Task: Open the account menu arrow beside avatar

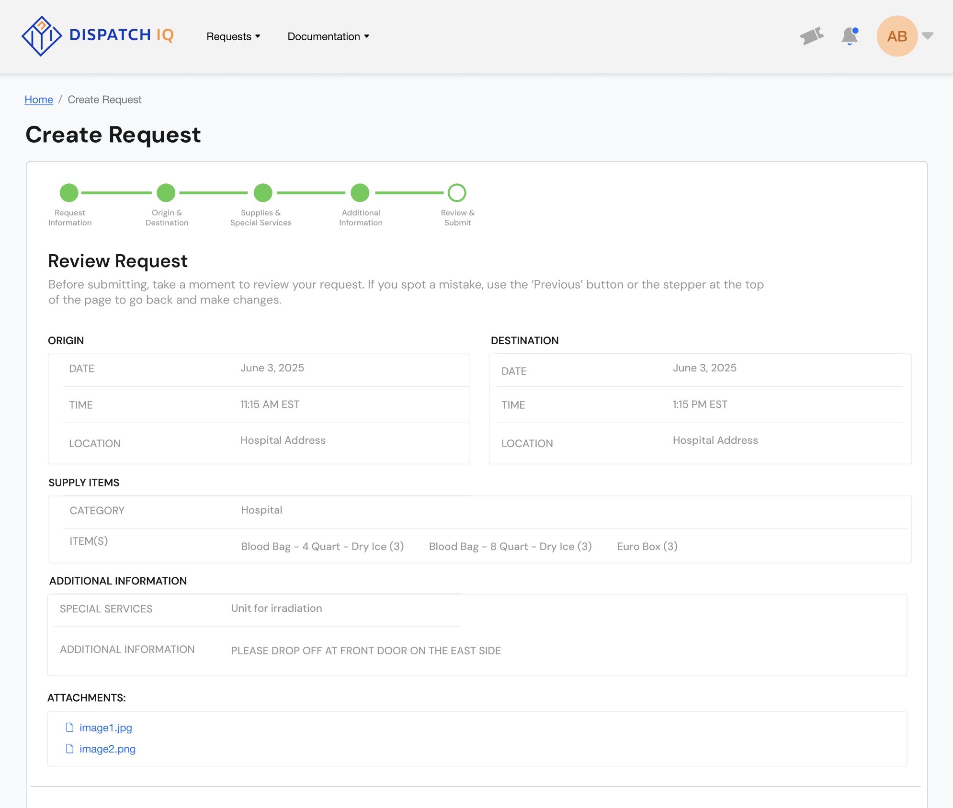Action: (x=928, y=36)
